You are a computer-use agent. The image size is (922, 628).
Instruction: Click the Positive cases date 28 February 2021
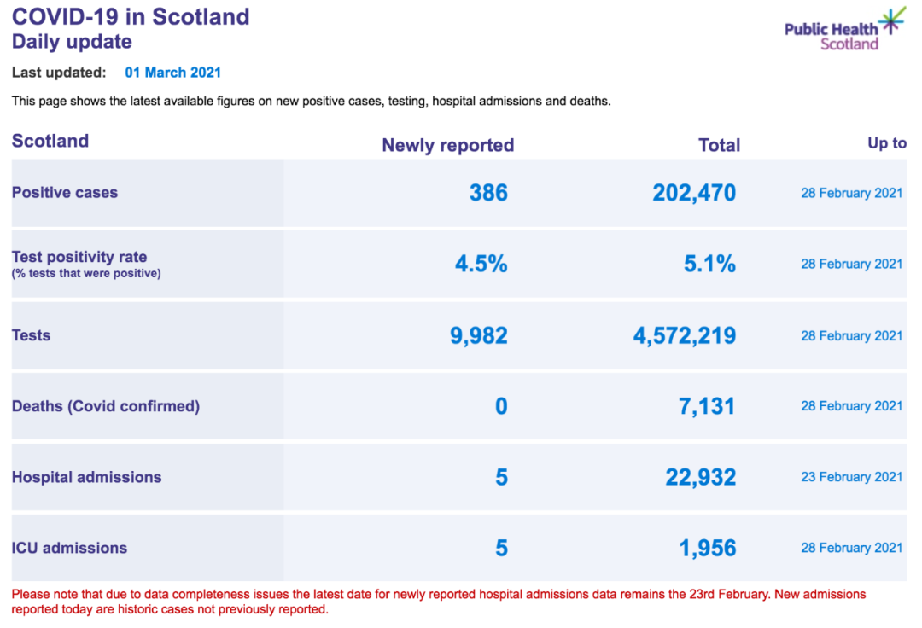coord(851,194)
